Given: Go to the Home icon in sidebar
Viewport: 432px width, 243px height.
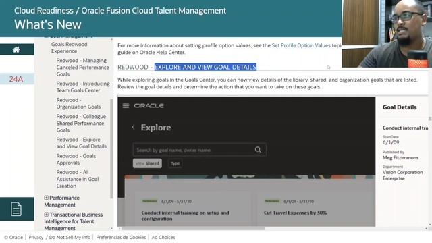Looking at the screenshot, I should [x=16, y=49].
